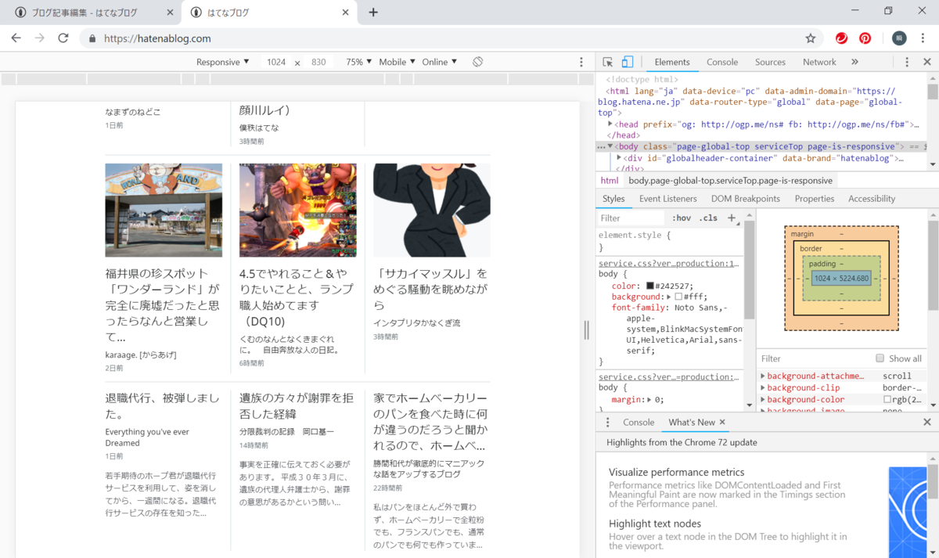Expand the head element node
The image size is (939, 558).
(610, 124)
